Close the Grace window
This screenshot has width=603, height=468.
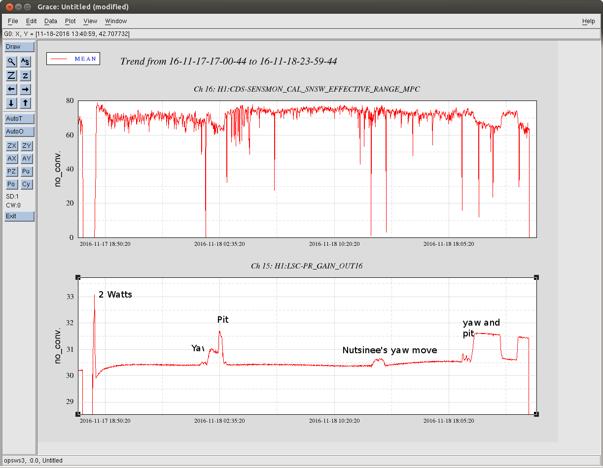tap(8, 7)
